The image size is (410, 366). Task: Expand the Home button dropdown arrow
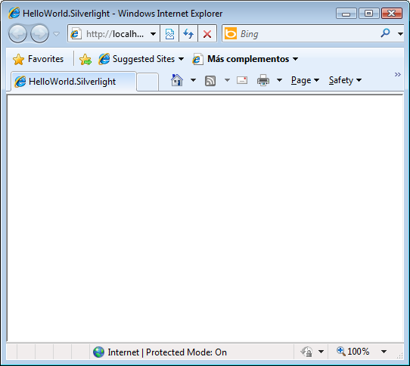(x=193, y=80)
